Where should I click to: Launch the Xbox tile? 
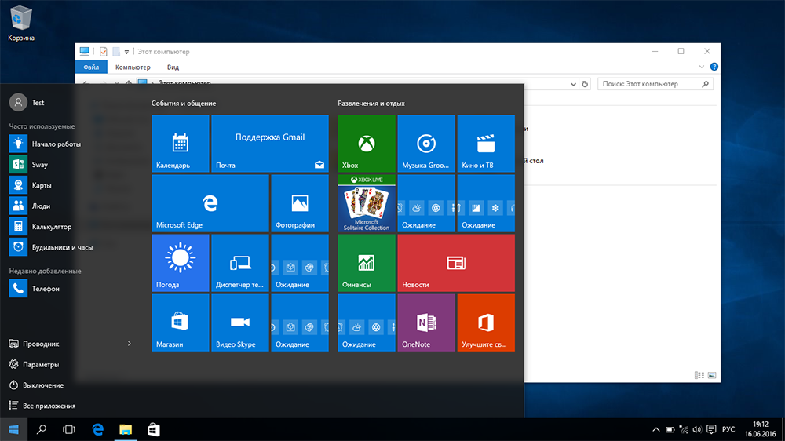coord(367,144)
